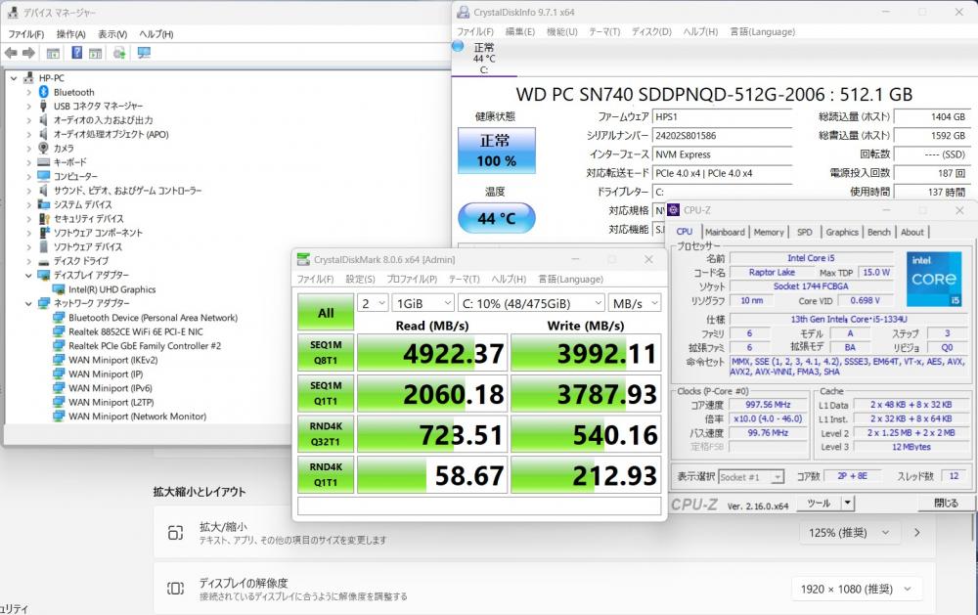
Task: Click the Back arrow in Device Manager toolbar
Action: 11,53
